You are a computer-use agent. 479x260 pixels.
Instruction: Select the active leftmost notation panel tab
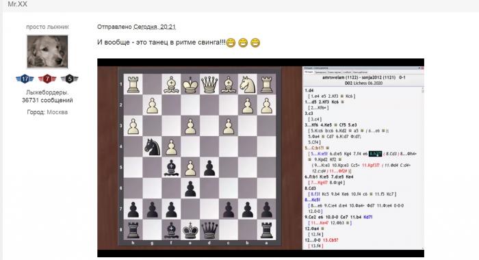pos(309,72)
